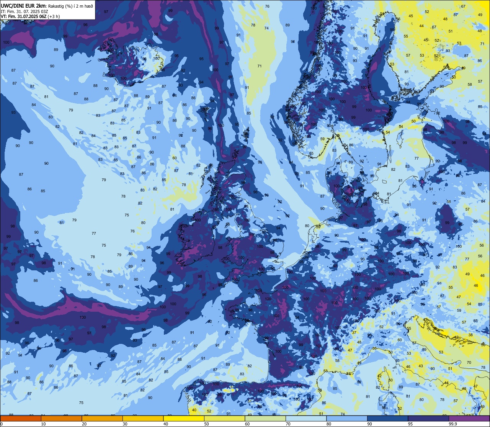This screenshot has width=490, height=427.
Task: Pick the pale blue 70–80 legend swatch
Action: [306, 418]
